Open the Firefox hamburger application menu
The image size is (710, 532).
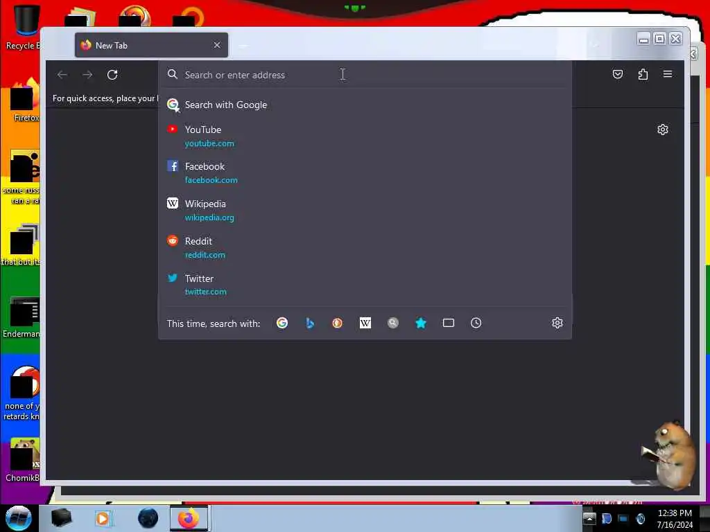668,74
